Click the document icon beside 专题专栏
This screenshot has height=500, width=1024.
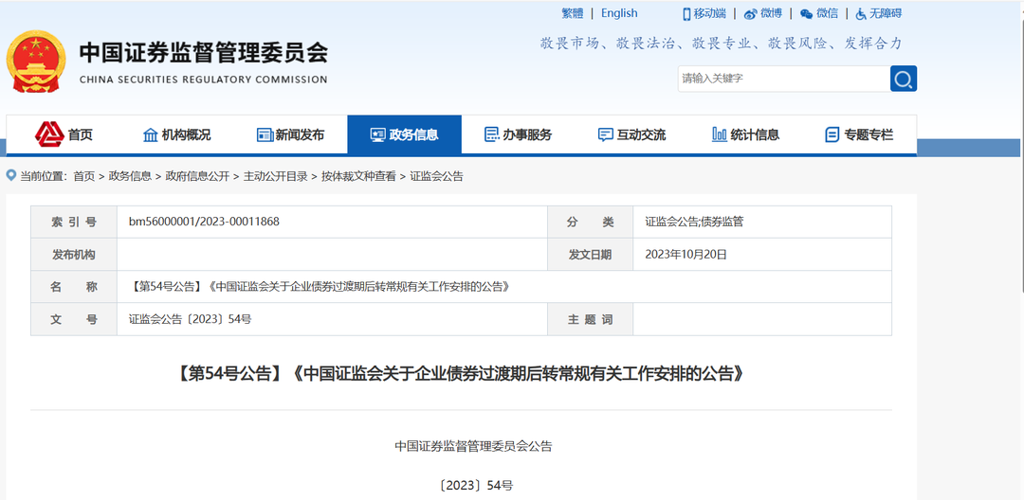pyautogui.click(x=832, y=134)
